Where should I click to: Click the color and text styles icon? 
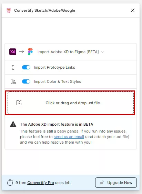click(x=13, y=81)
